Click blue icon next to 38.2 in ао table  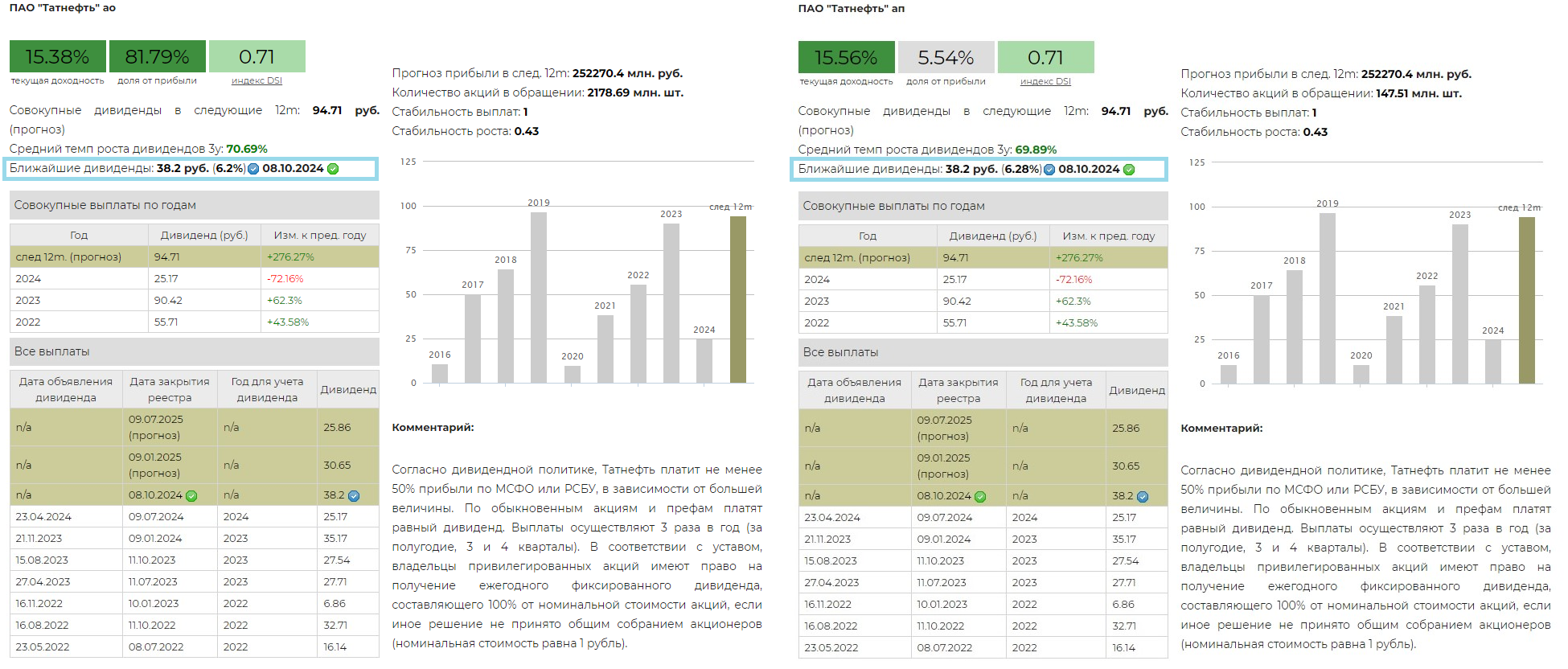point(354,496)
